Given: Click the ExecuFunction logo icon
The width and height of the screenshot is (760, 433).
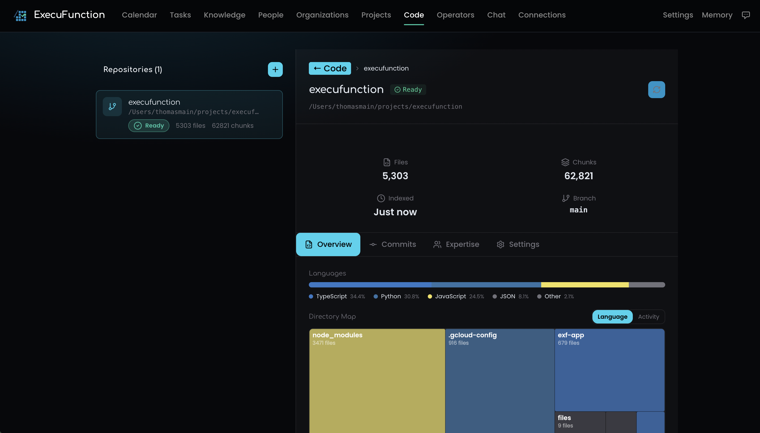Looking at the screenshot, I should 20,15.
